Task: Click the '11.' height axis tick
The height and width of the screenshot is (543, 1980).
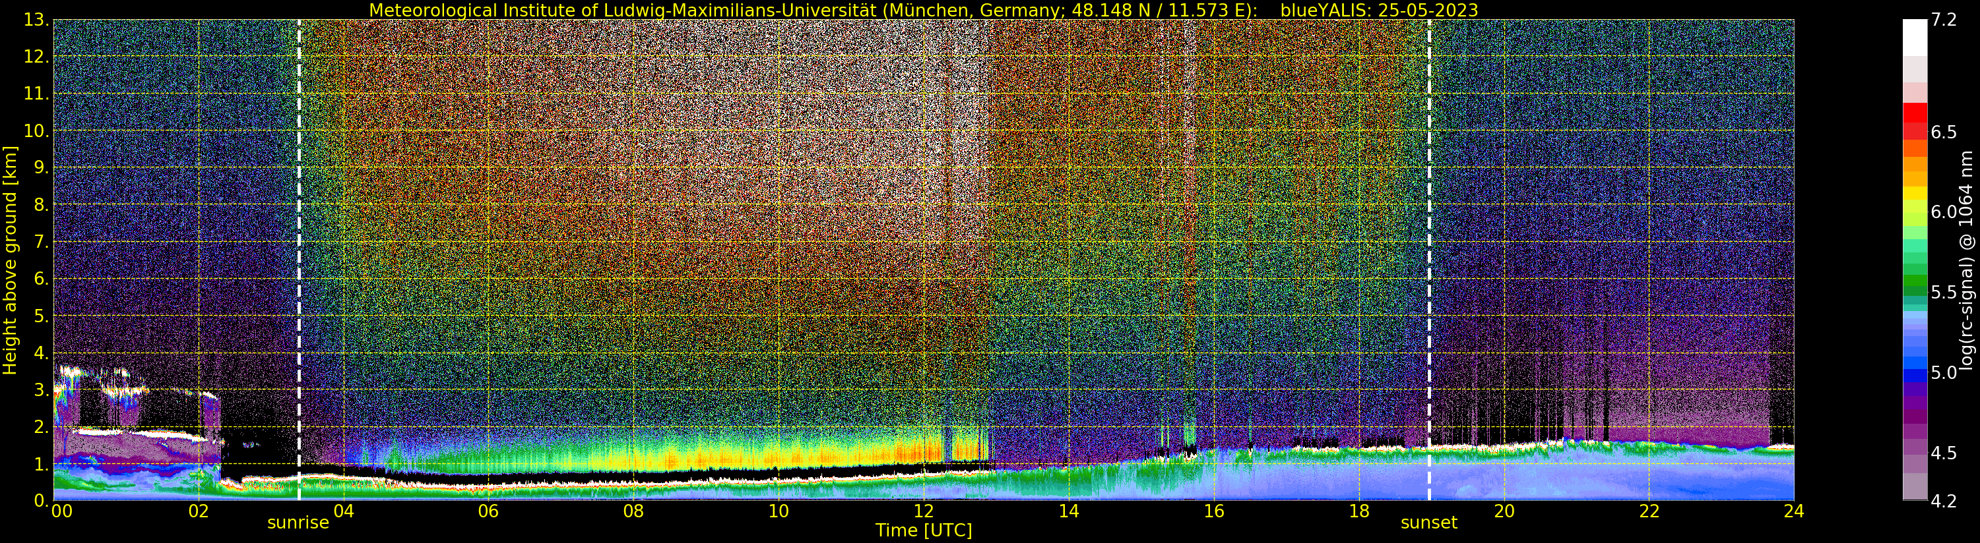Action: (x=36, y=94)
